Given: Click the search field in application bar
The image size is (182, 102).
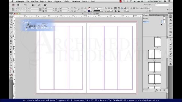Looking at the screenshot, I should (162, 5).
